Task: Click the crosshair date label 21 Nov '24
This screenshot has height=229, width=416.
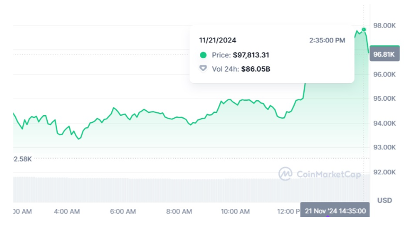Action: point(335,210)
